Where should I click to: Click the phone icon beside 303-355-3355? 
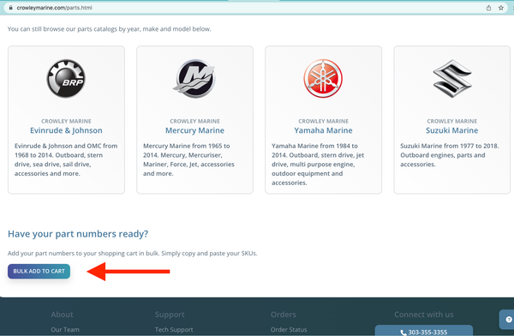pos(403,333)
